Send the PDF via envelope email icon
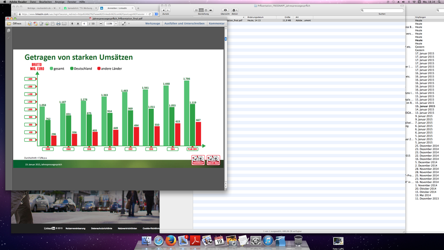Screen dimensions: 444x250 [x=64, y=23]
